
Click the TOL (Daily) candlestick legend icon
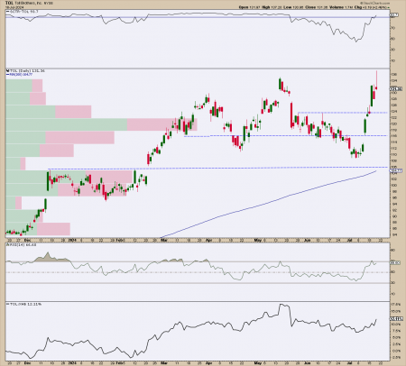[8, 71]
